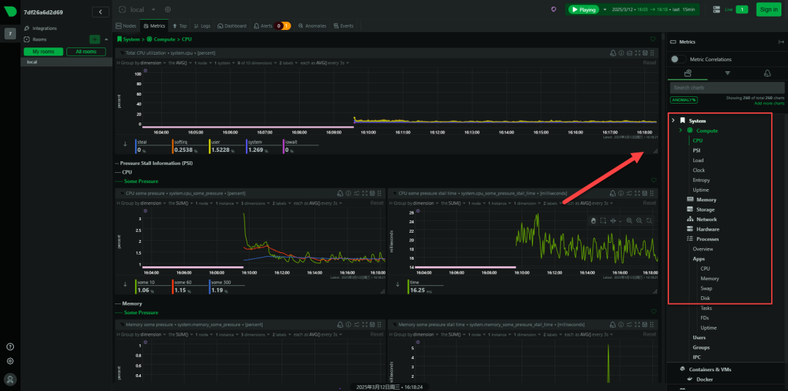Save the Total CPU utilization chart to dashboard
The height and width of the screenshot is (391, 788).
645,53
